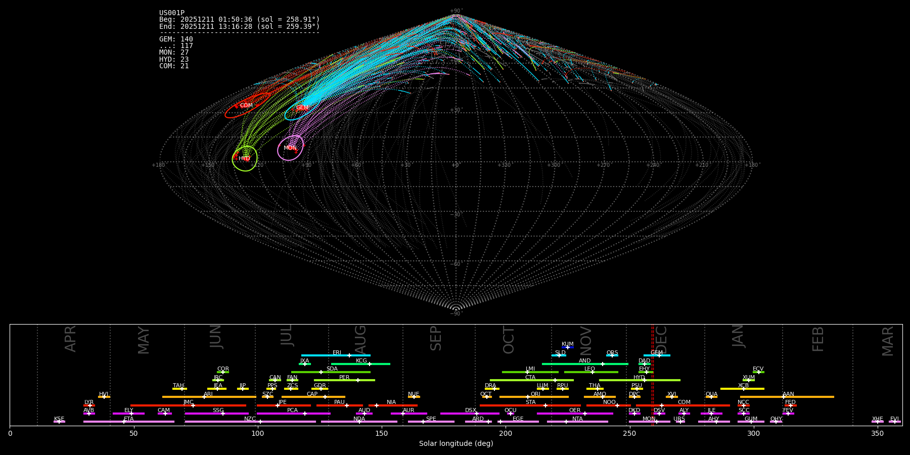This screenshot has height=455, width=910.
Task: Click the pink MON radiant ellipse on sky map
Action: 290,148
